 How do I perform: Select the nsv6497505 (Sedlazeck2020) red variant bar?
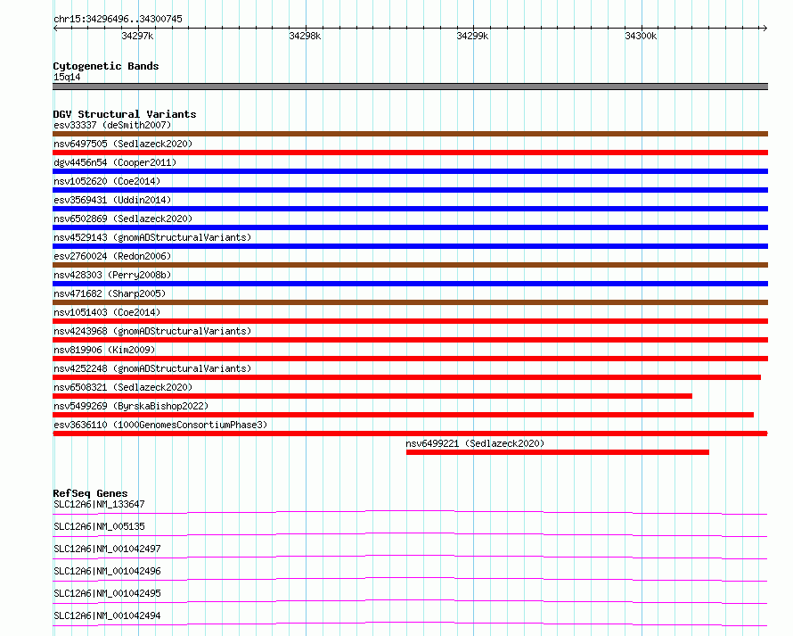coord(410,153)
